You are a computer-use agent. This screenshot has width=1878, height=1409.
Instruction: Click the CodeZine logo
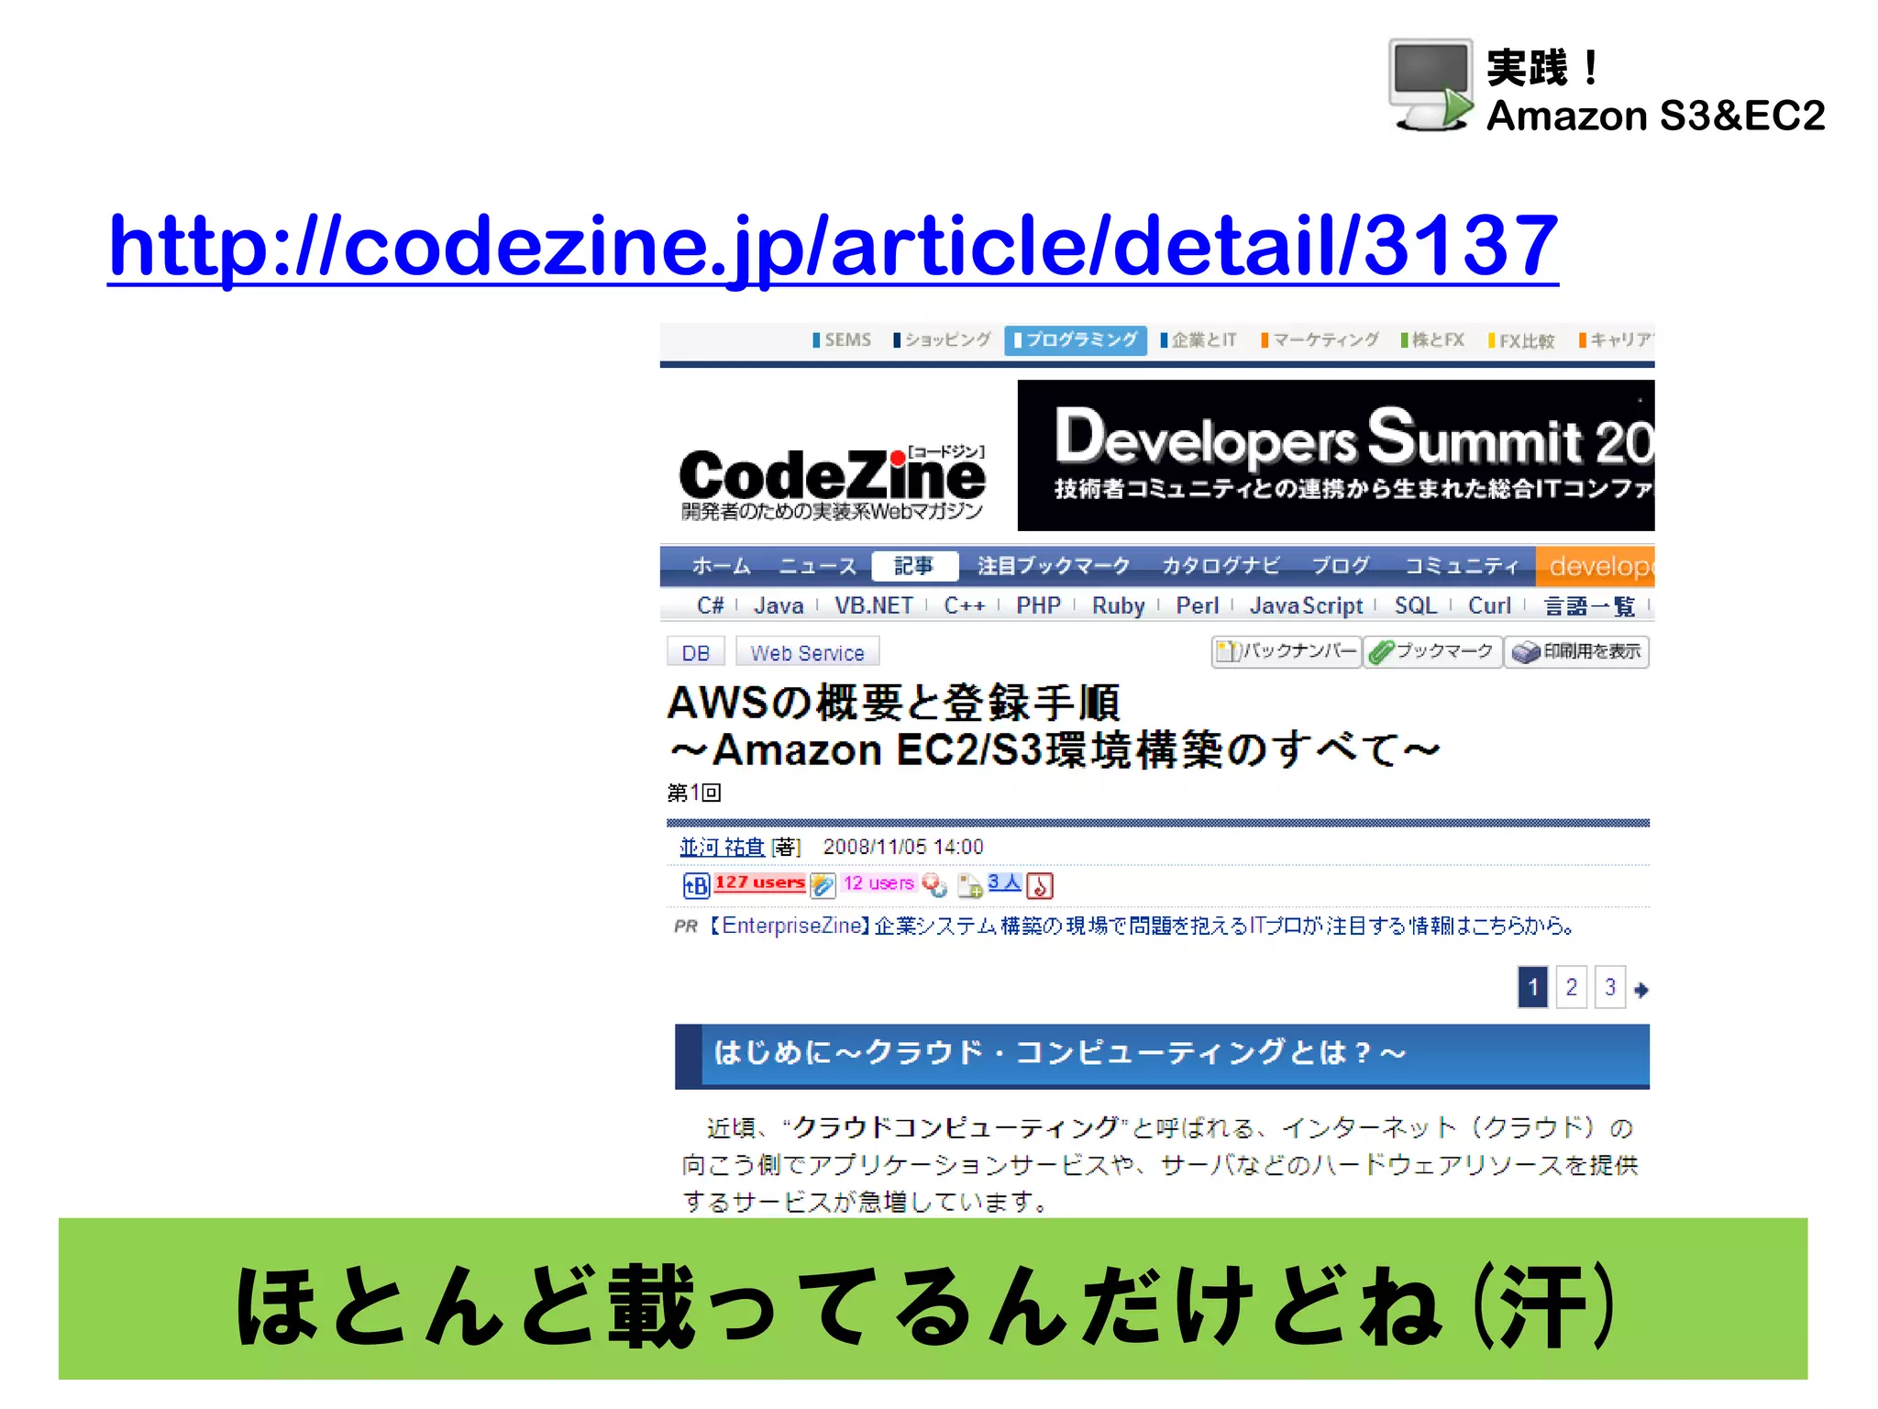(833, 483)
